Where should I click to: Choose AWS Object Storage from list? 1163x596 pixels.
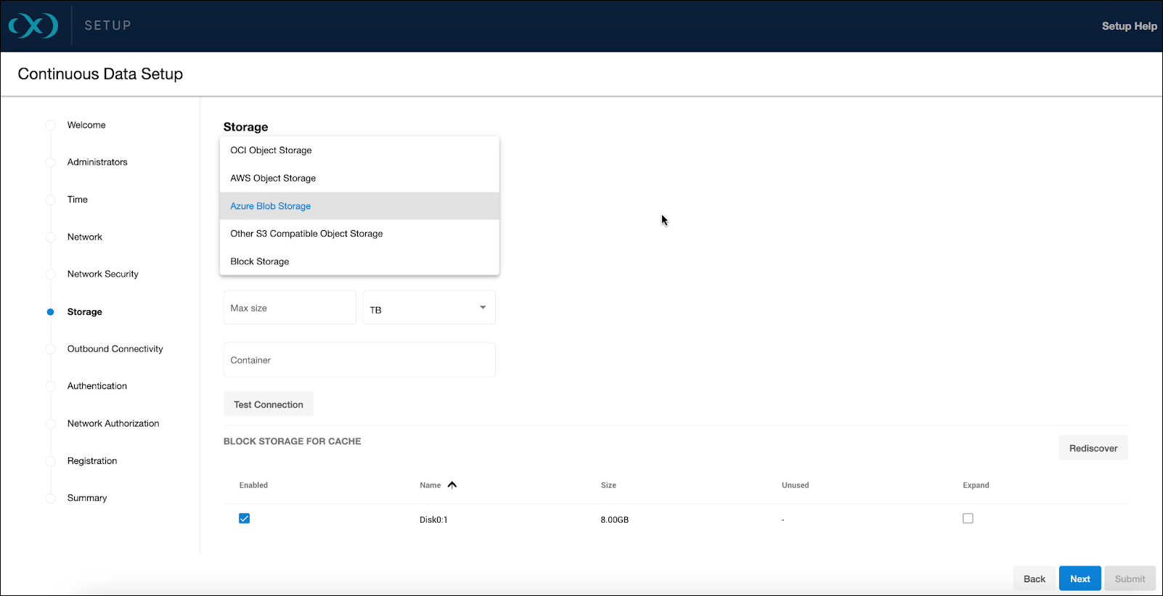click(x=273, y=178)
